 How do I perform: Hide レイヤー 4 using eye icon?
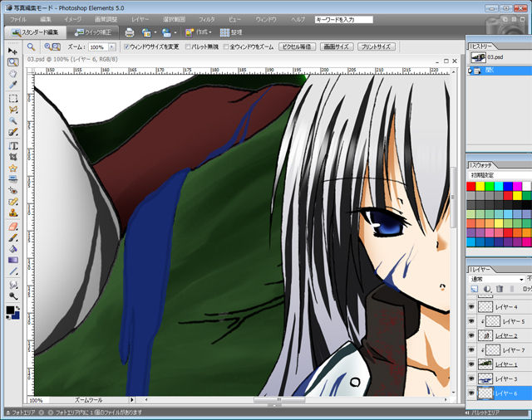coord(471,307)
